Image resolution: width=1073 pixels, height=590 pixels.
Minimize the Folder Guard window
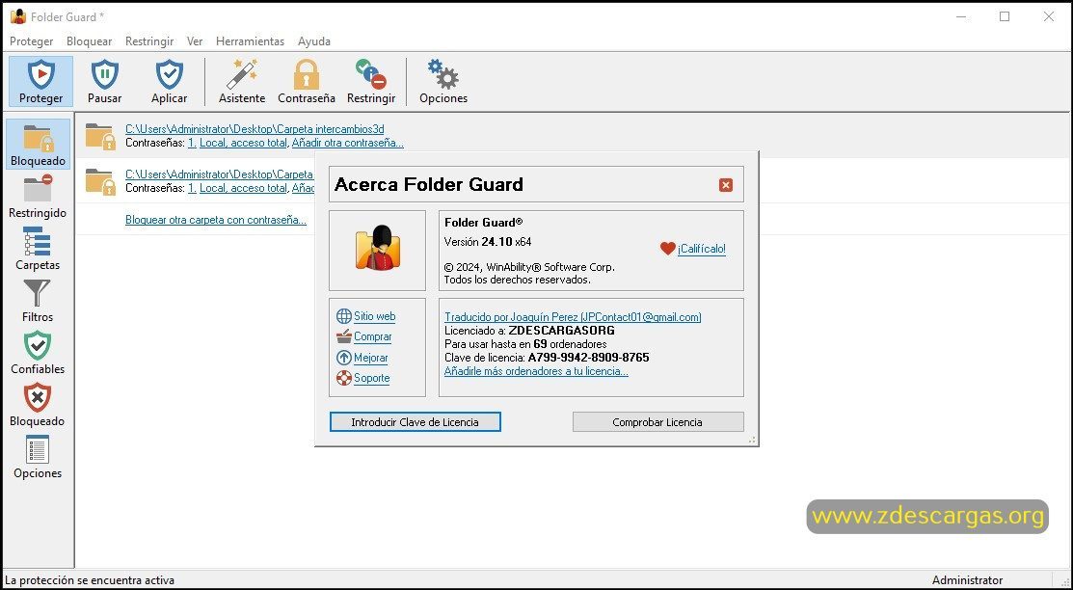pyautogui.click(x=961, y=16)
